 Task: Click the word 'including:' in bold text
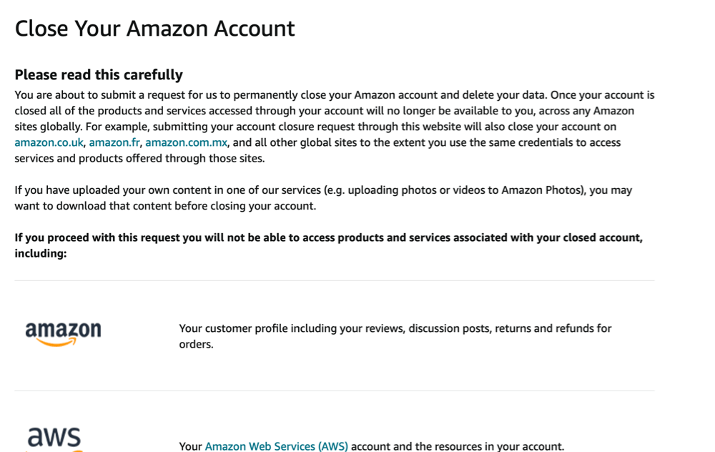41,253
